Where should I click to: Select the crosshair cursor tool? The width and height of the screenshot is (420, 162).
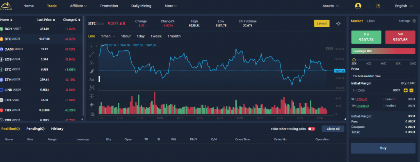pos(92,46)
